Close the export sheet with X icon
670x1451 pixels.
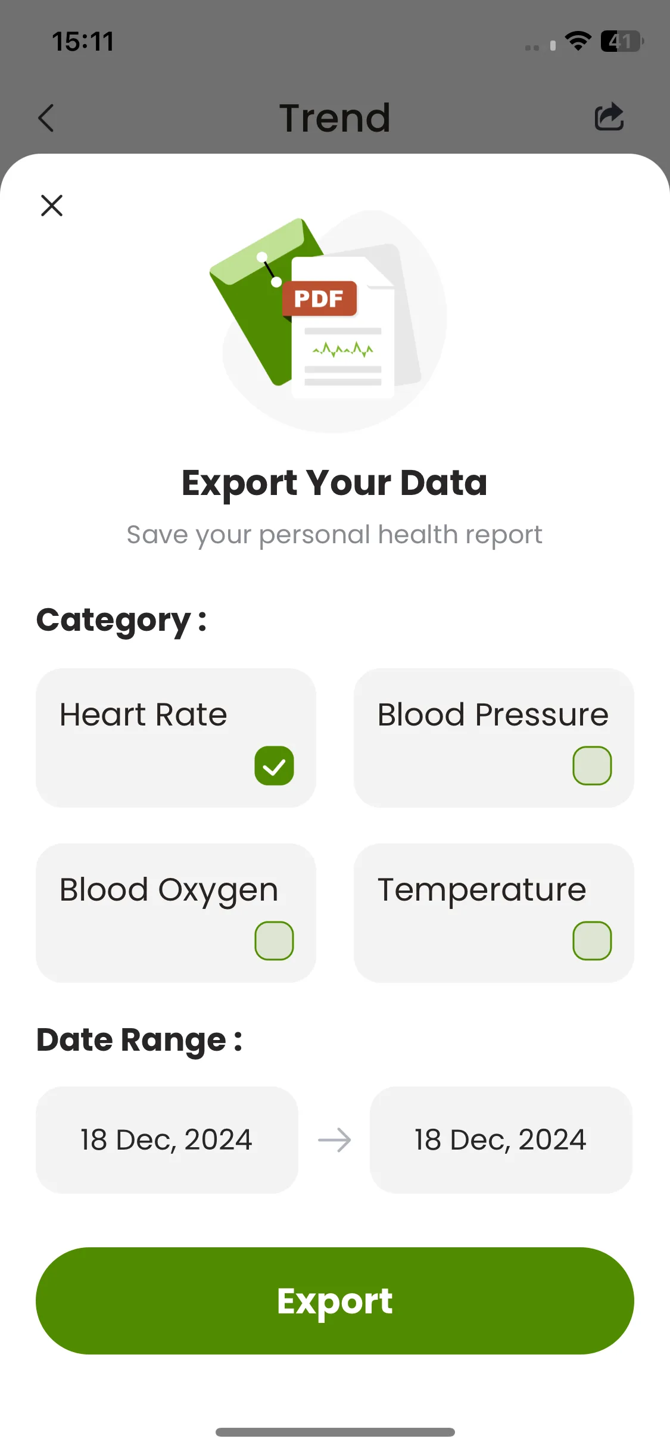pos(52,205)
